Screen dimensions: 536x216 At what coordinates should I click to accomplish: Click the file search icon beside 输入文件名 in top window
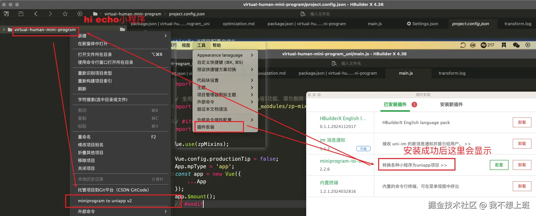(303, 14)
